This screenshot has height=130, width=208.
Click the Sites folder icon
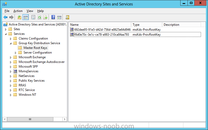pyautogui.click(x=10, y=29)
